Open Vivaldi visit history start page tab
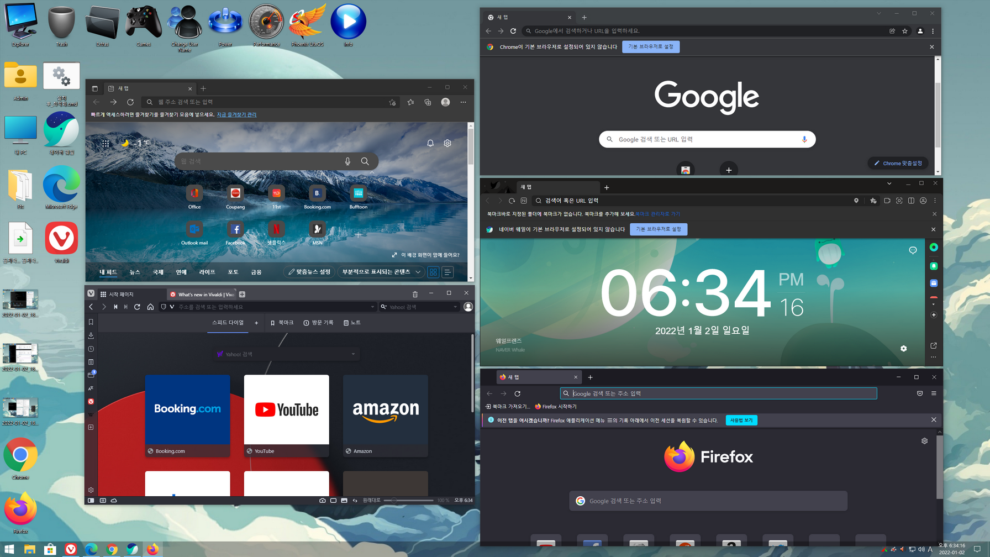The width and height of the screenshot is (990, 557). (318, 323)
